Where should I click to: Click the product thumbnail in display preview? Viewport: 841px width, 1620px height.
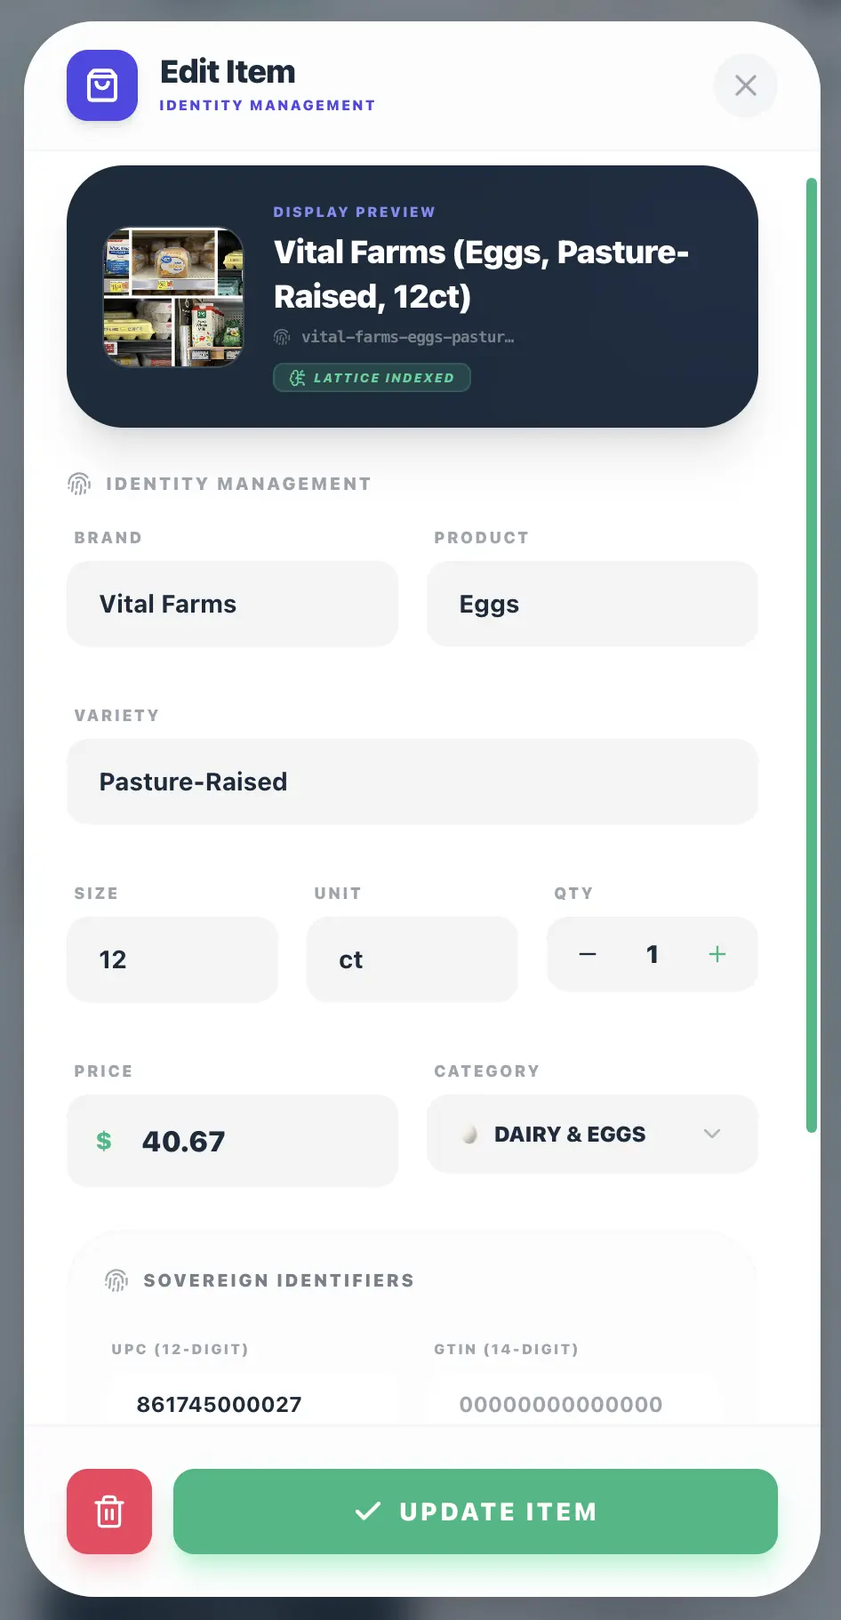pos(174,297)
